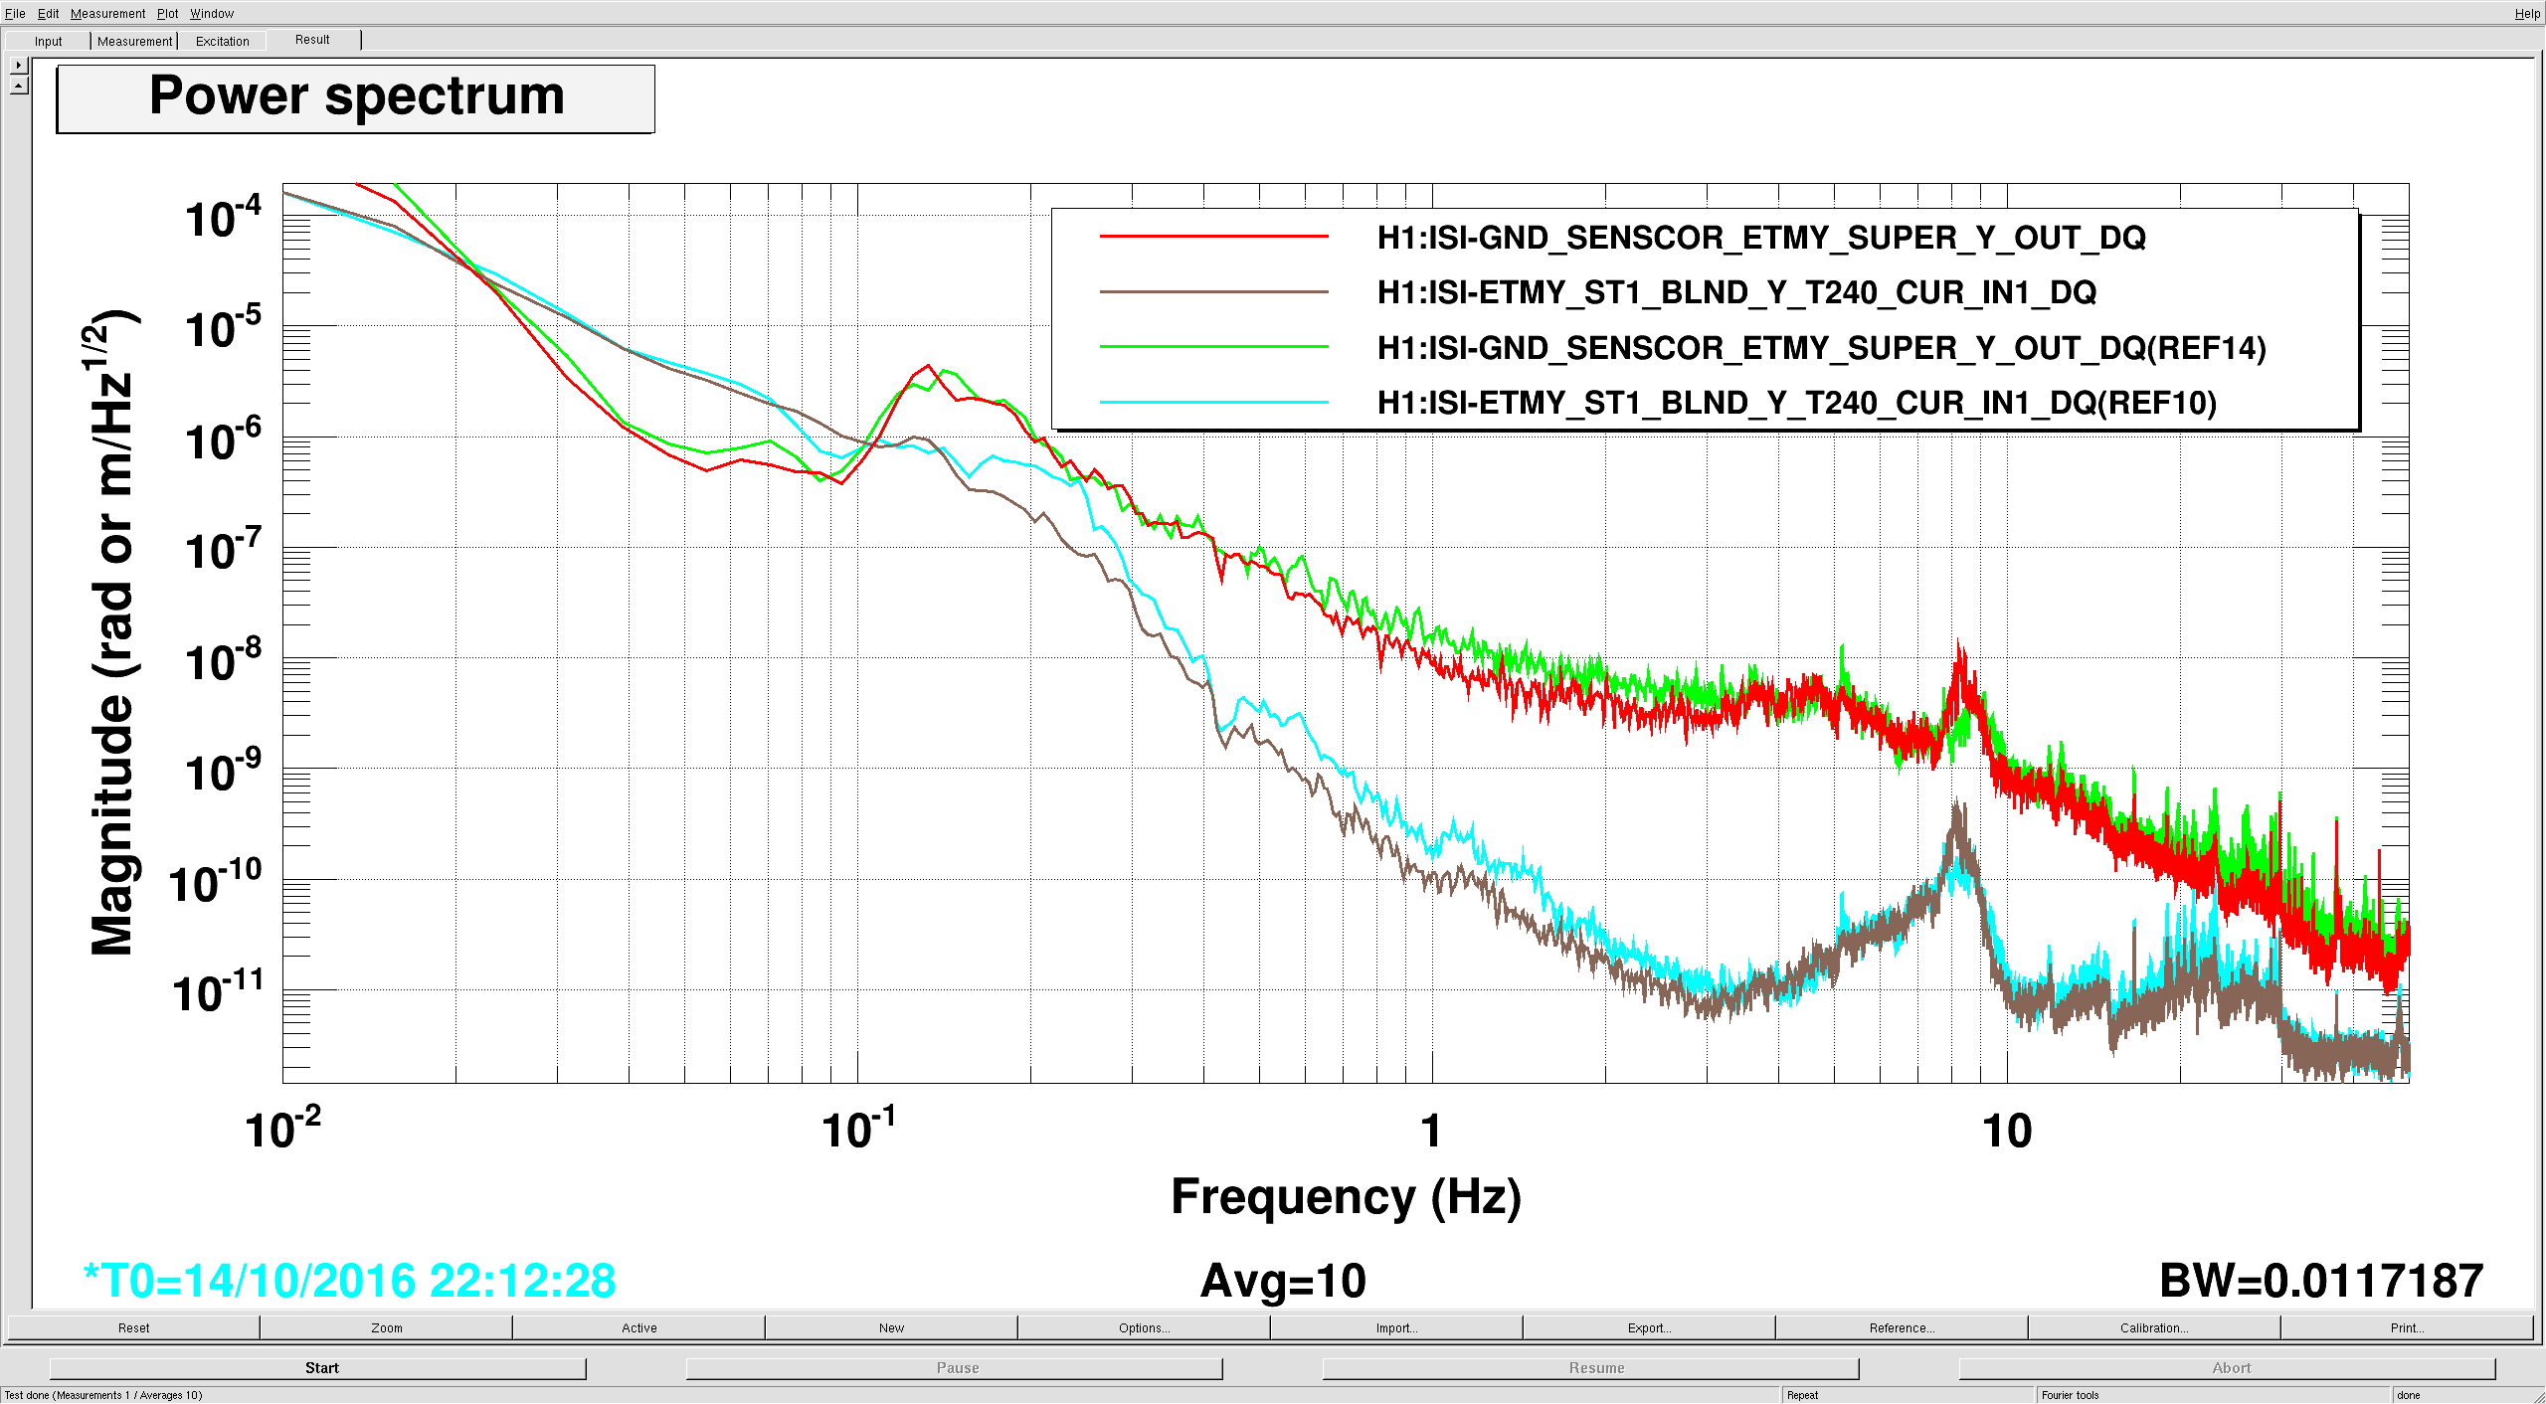Click legend entry ending in (REF10)
Screen dimensions: 2546x1404
point(1797,403)
